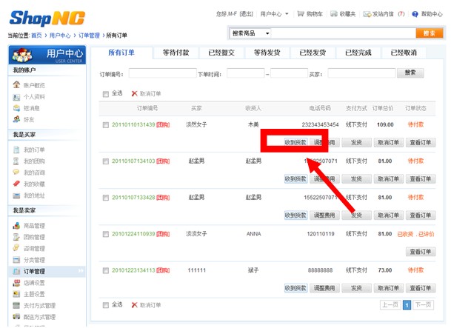Check the box for order 20101224110939
This screenshot has height=328, width=451.
coord(106,234)
